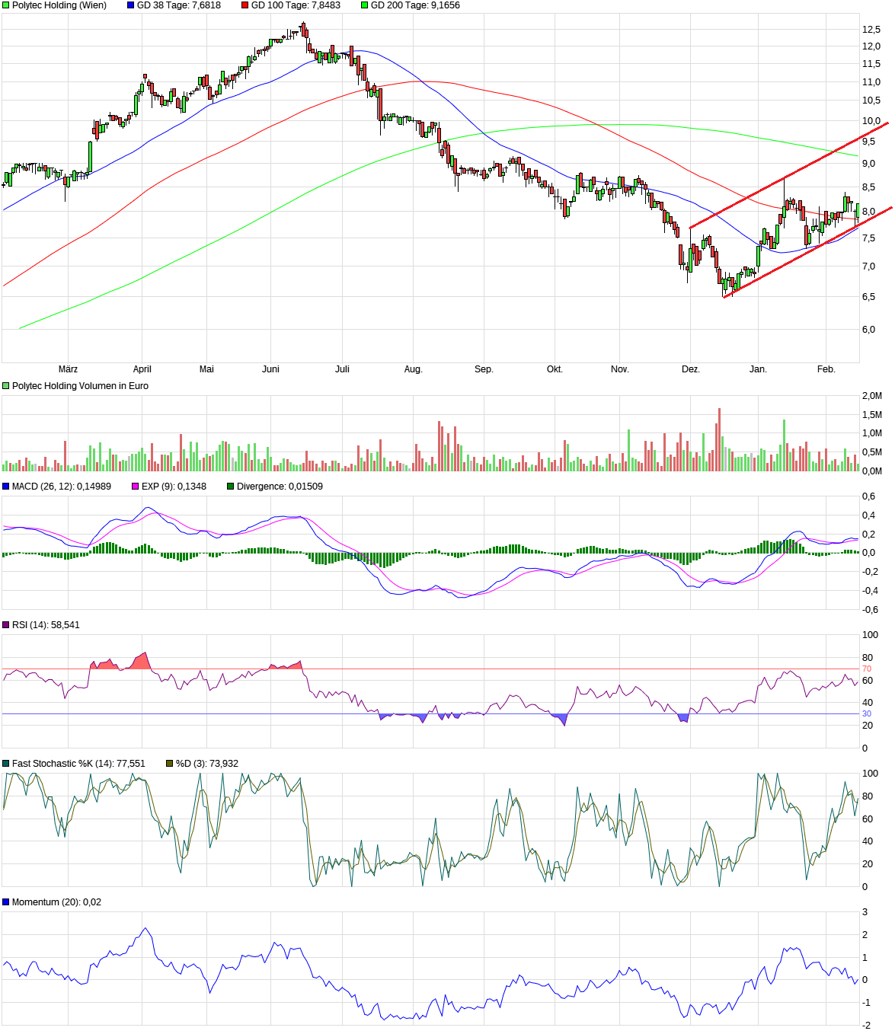Screen dimensions: 895x1034
Task: Click the 'Dez.' month axis label
Action: (691, 369)
